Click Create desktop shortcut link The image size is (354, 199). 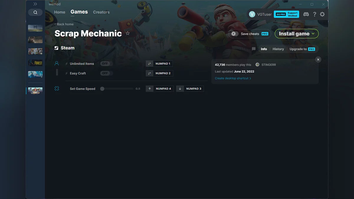pyautogui.click(x=233, y=78)
